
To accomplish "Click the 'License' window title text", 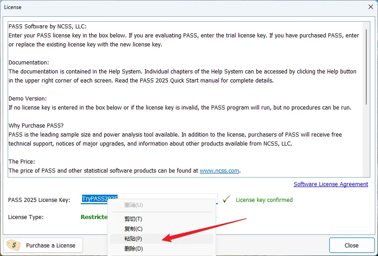I will pos(13,7).
